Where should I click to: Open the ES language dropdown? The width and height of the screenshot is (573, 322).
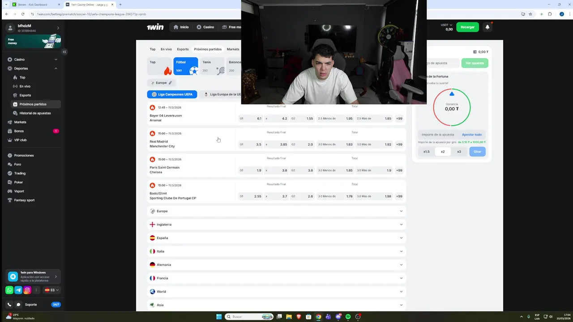pyautogui.click(x=51, y=290)
